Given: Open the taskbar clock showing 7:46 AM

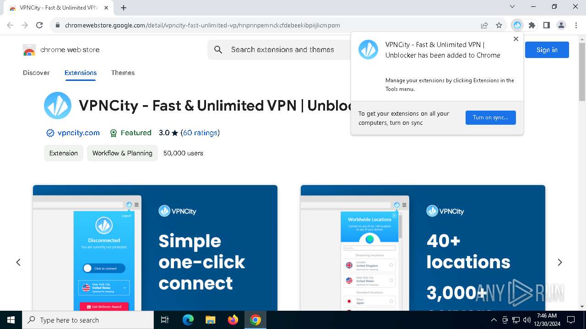Looking at the screenshot, I should (x=547, y=320).
